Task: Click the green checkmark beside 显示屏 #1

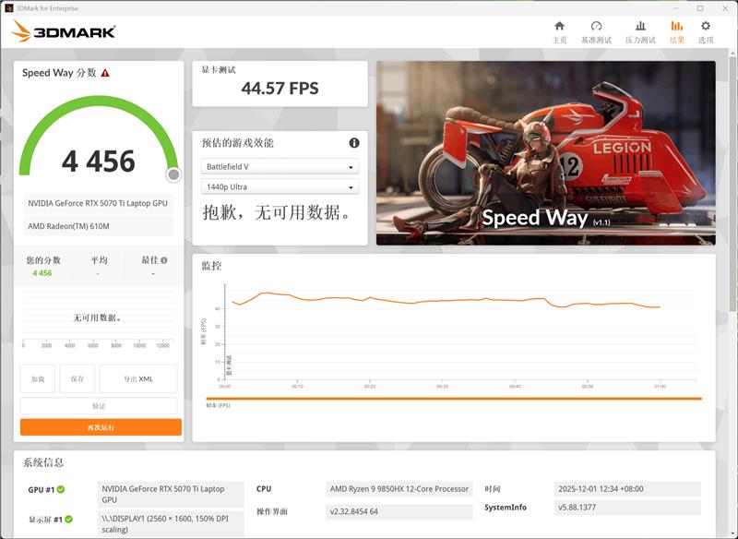Action: click(x=66, y=521)
